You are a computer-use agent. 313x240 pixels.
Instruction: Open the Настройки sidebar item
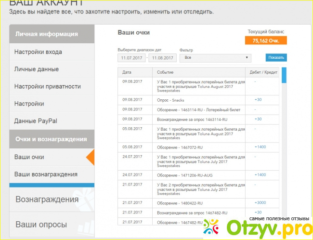click(x=29, y=104)
